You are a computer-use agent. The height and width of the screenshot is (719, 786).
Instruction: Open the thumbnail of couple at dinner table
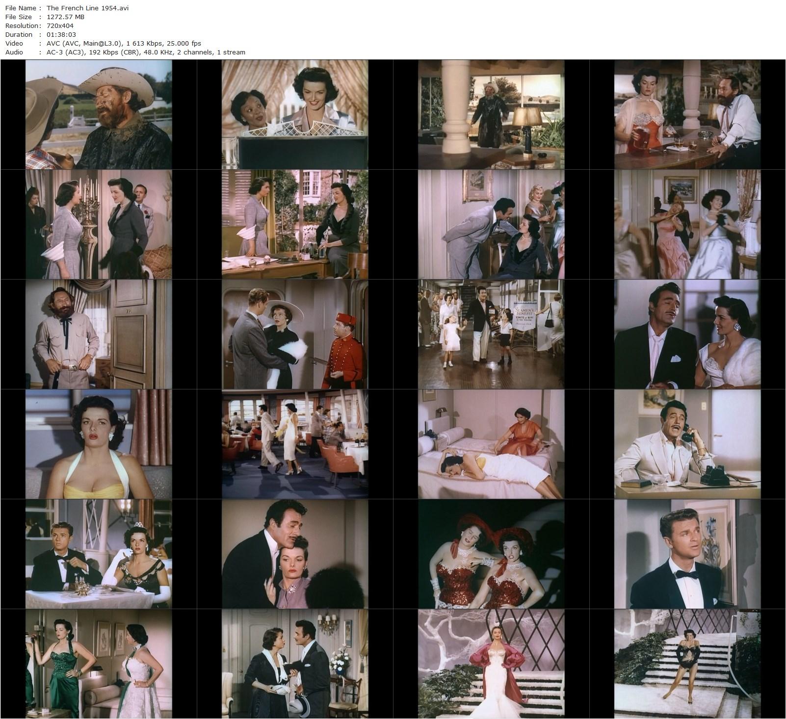point(99,554)
